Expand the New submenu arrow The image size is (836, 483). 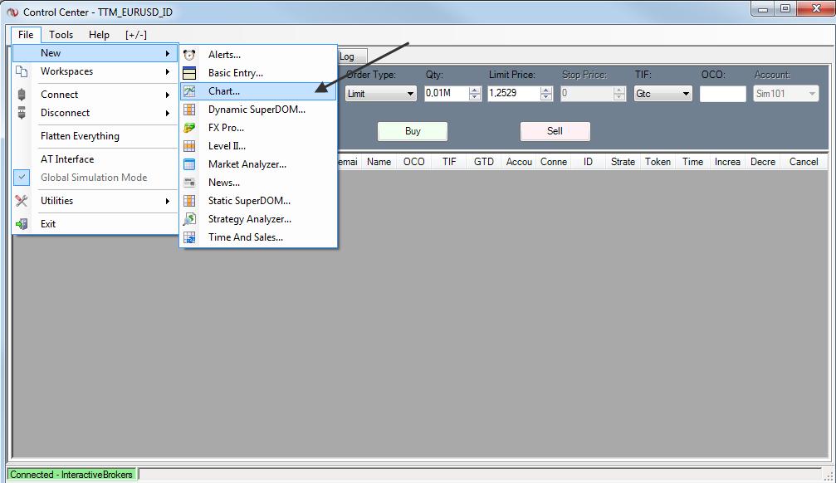pyautogui.click(x=168, y=53)
